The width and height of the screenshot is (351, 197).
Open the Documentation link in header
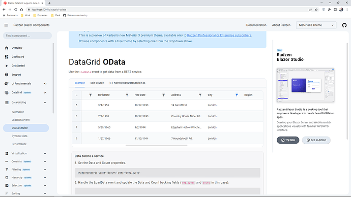click(256, 25)
